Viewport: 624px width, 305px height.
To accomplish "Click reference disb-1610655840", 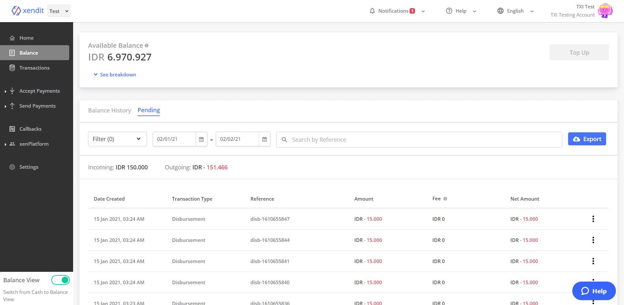I will coord(270,282).
